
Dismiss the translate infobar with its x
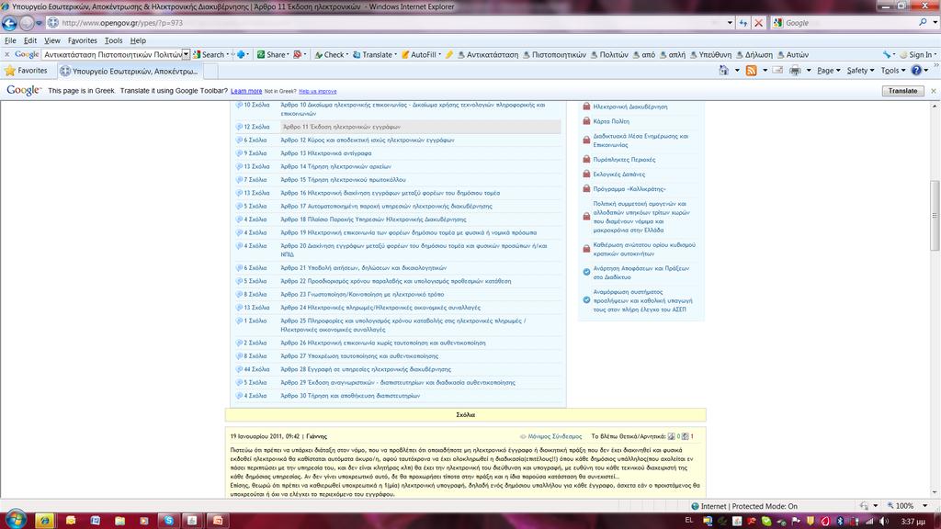click(934, 91)
